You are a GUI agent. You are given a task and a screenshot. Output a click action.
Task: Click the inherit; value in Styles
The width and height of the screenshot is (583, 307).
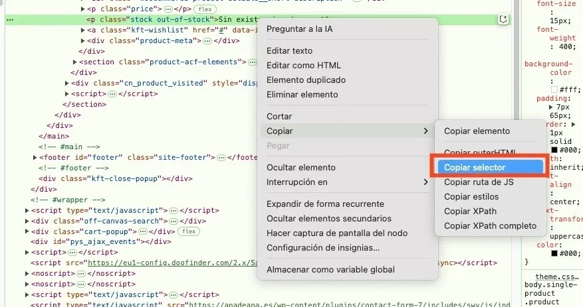565,168
